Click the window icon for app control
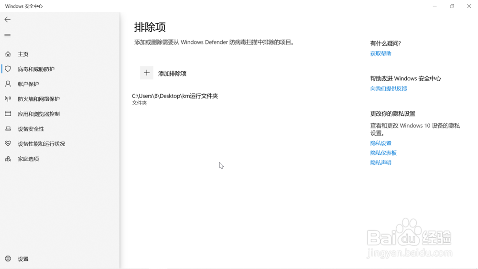The width and height of the screenshot is (478, 269). pos(8,114)
